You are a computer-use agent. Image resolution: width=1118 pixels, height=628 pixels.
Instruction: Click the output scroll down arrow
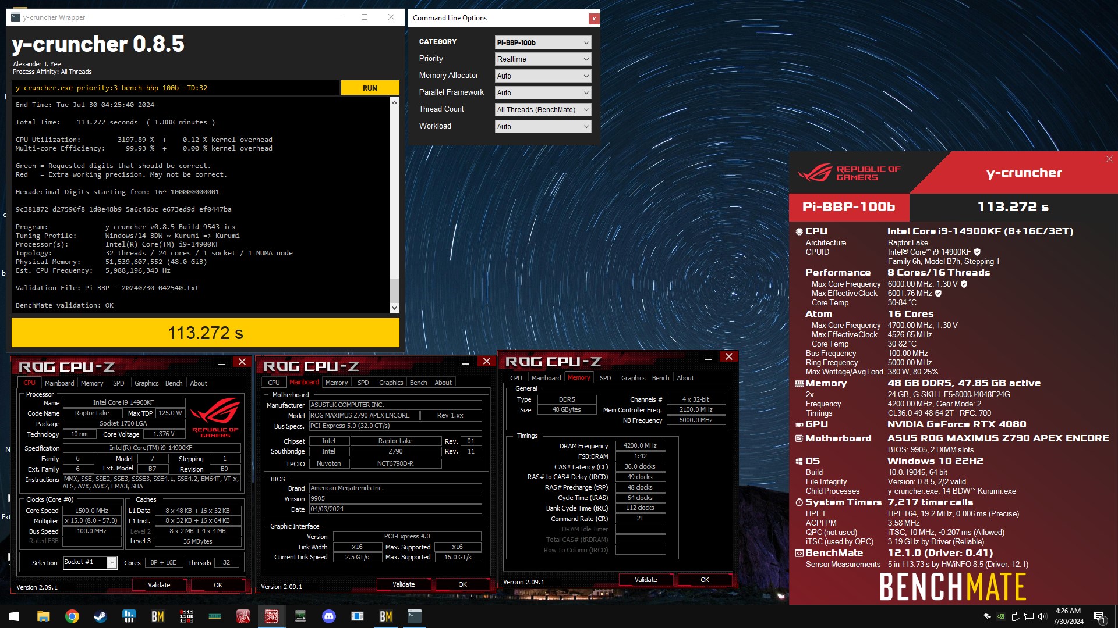[x=394, y=308]
